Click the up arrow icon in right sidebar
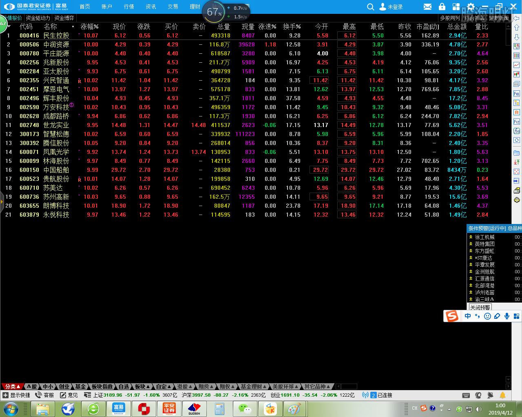The image size is (522, 417). point(516,28)
